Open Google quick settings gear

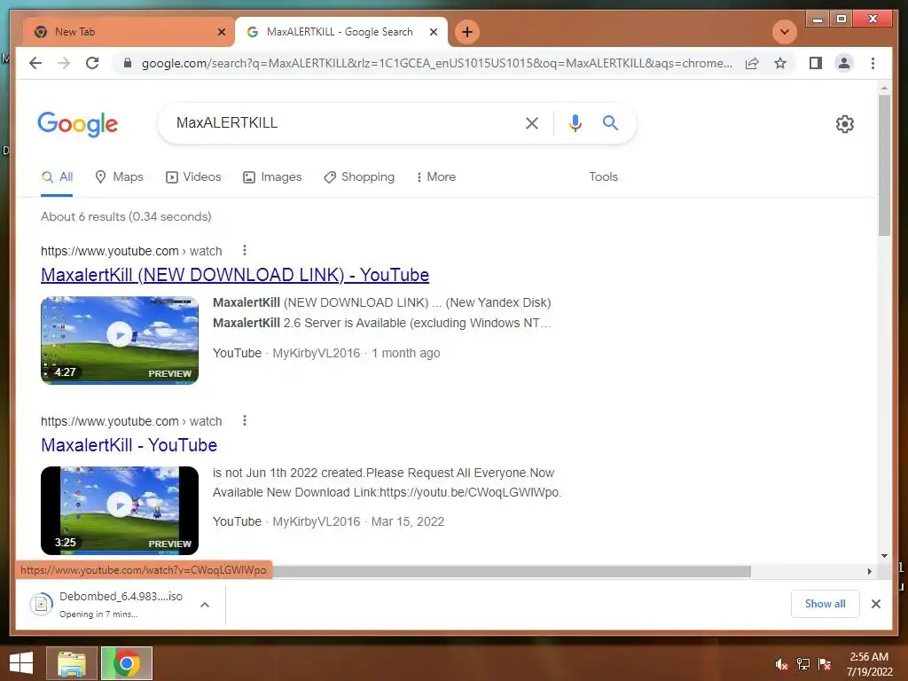click(844, 123)
